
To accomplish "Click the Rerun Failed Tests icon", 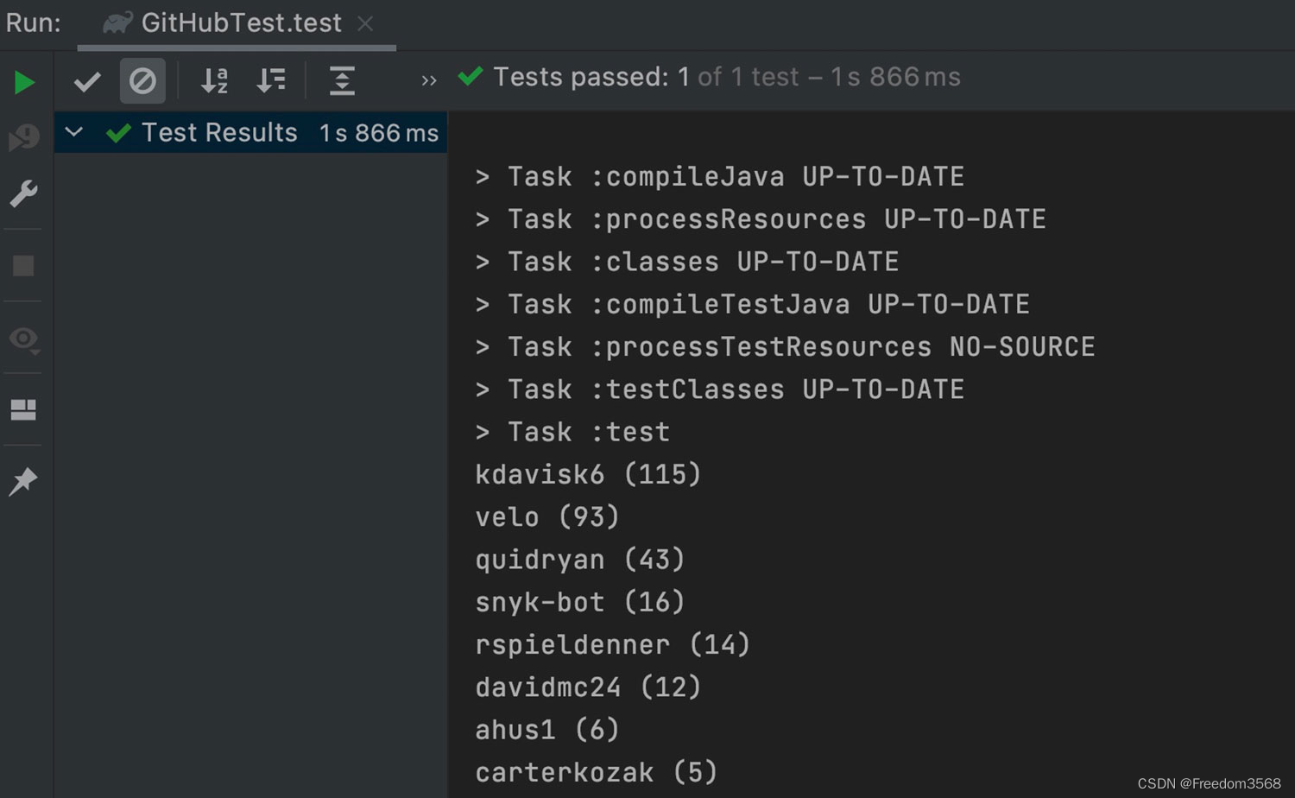I will pyautogui.click(x=24, y=137).
